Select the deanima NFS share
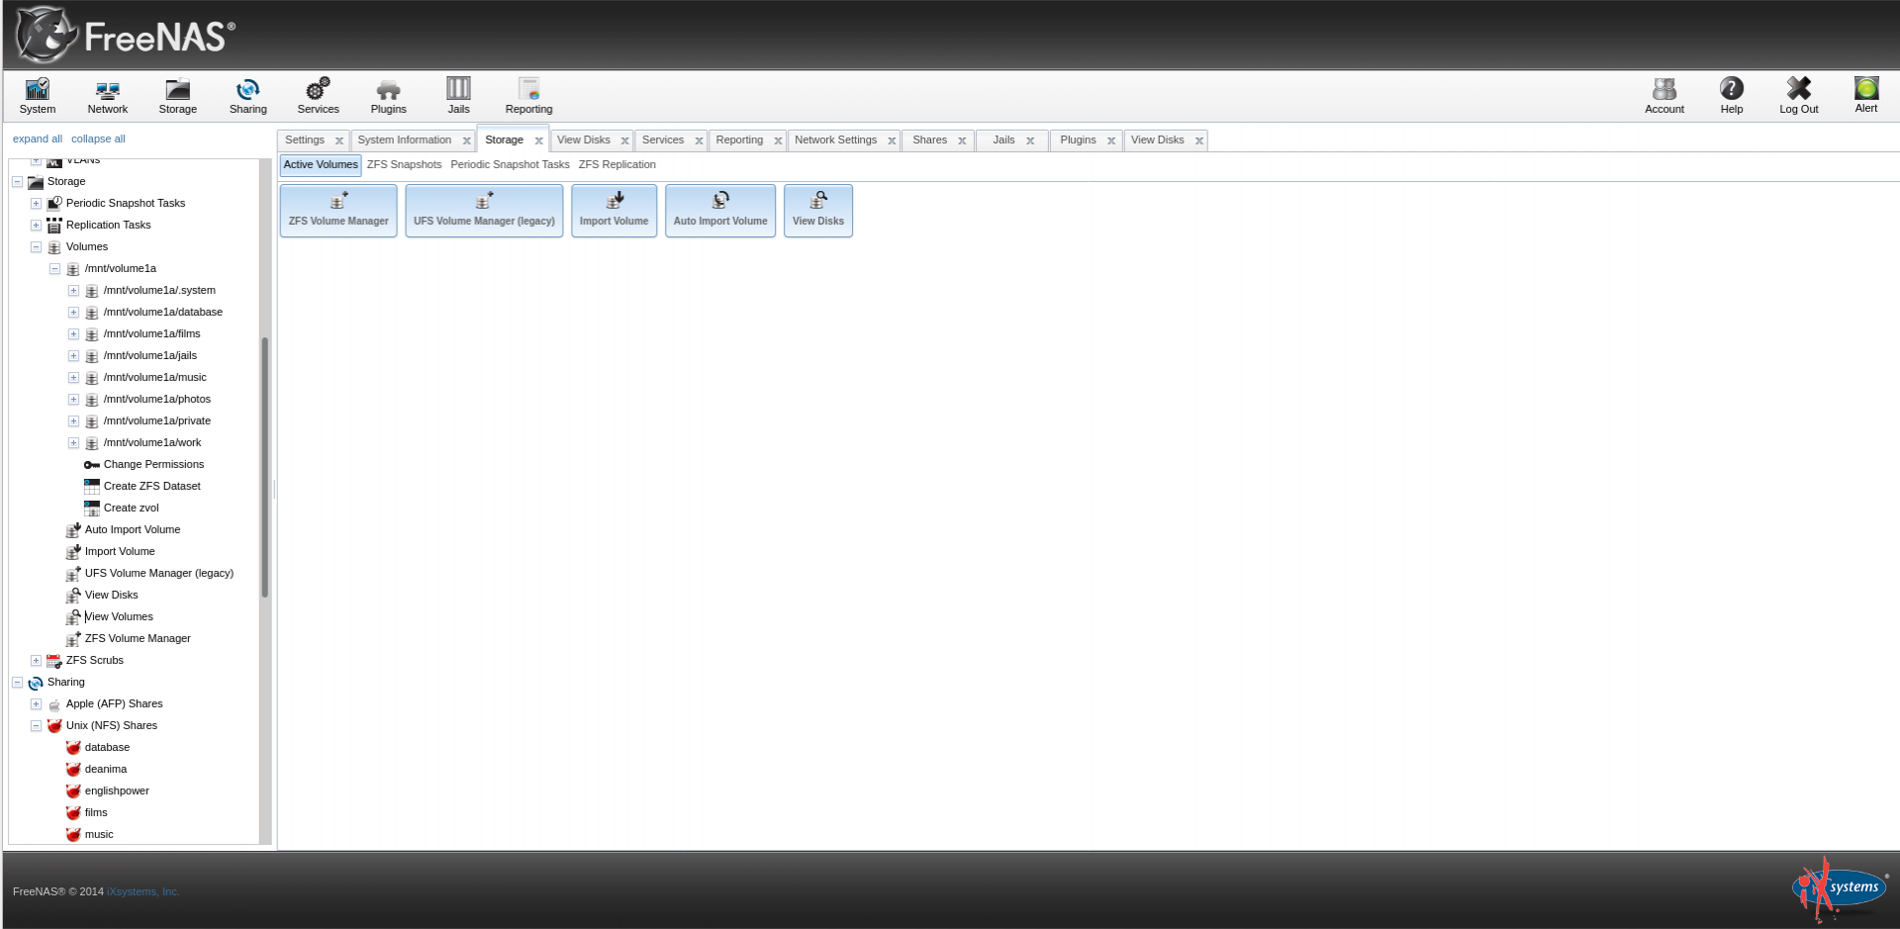The image size is (1900, 929). pyautogui.click(x=106, y=769)
